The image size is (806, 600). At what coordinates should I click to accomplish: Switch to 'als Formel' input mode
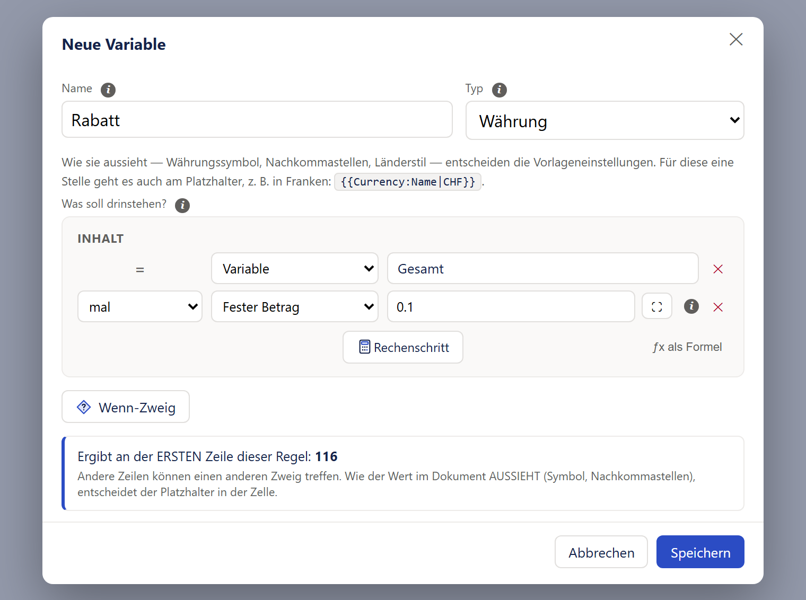point(687,347)
